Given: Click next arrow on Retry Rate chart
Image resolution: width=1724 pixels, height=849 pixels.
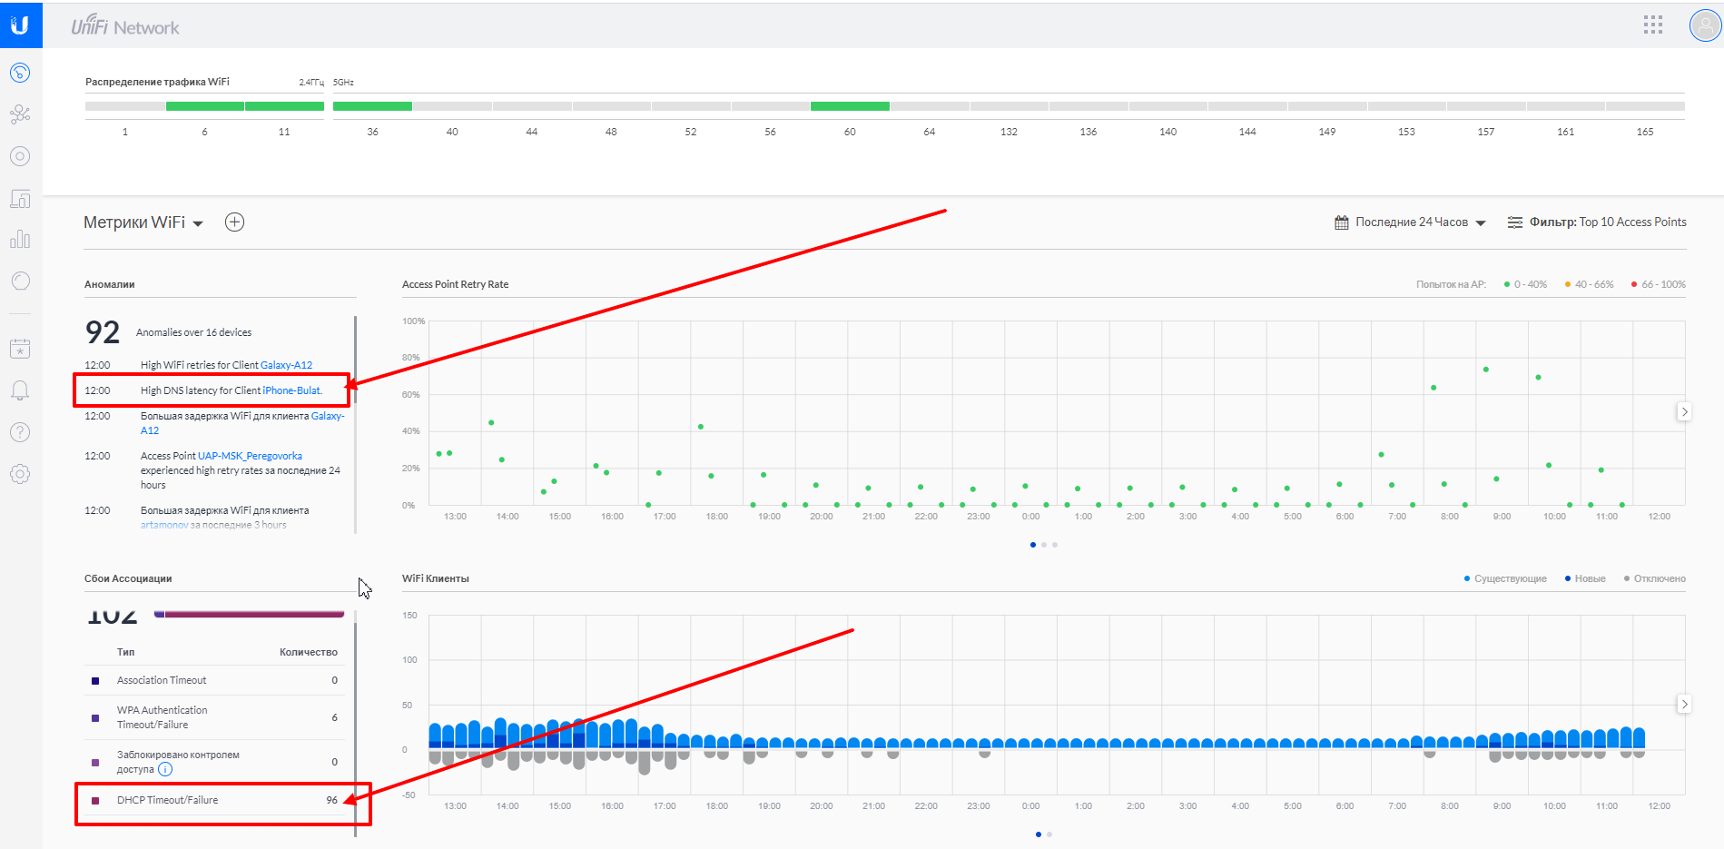Looking at the screenshot, I should click(x=1684, y=411).
